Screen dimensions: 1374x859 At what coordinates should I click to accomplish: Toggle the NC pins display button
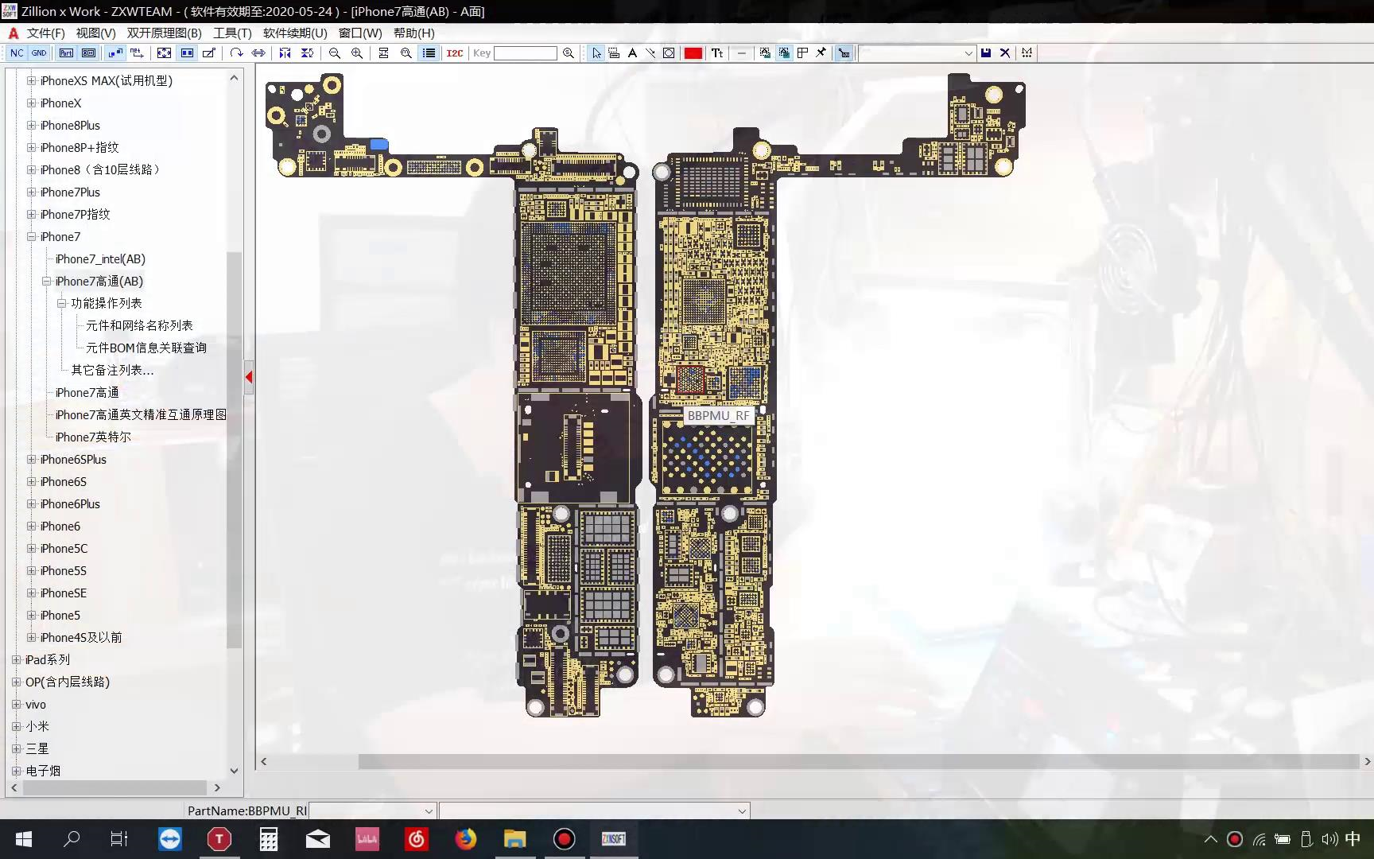[x=17, y=53]
